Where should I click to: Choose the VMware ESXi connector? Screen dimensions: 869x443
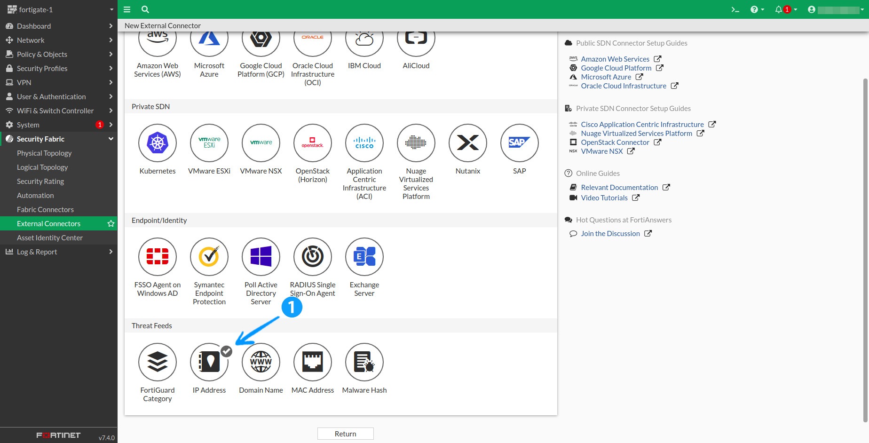pyautogui.click(x=209, y=143)
